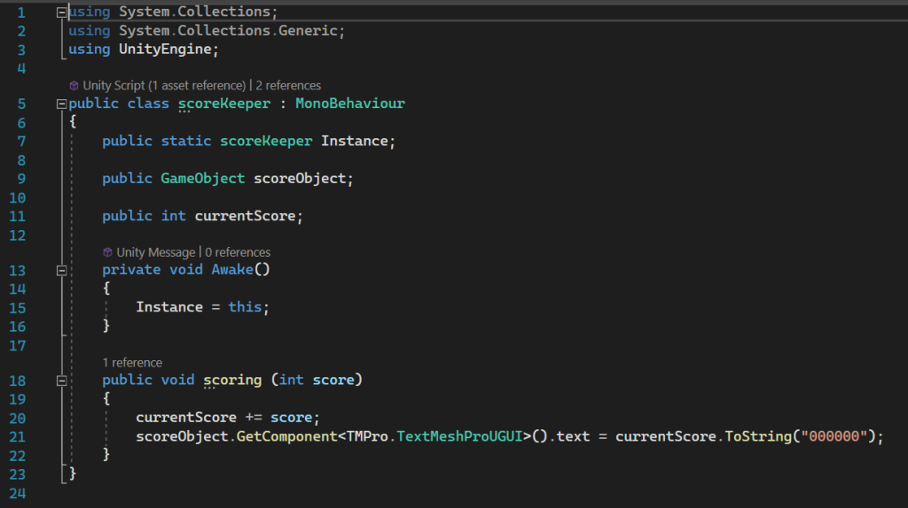Collapse the scoreKeeper class at line 5
The height and width of the screenshot is (508, 908).
click(x=61, y=104)
